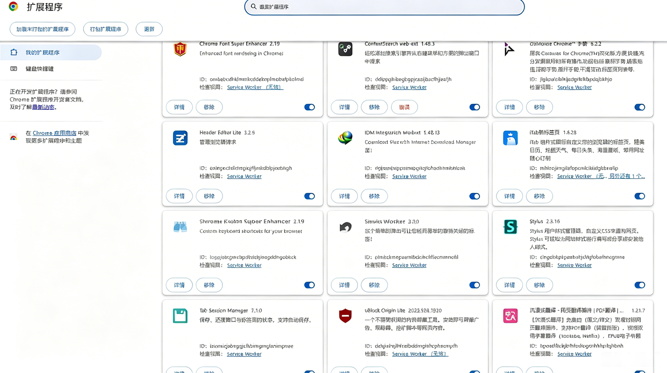Open Service Worker link for ContextSearch web-ext
667x373 pixels.
pyautogui.click(x=409, y=87)
